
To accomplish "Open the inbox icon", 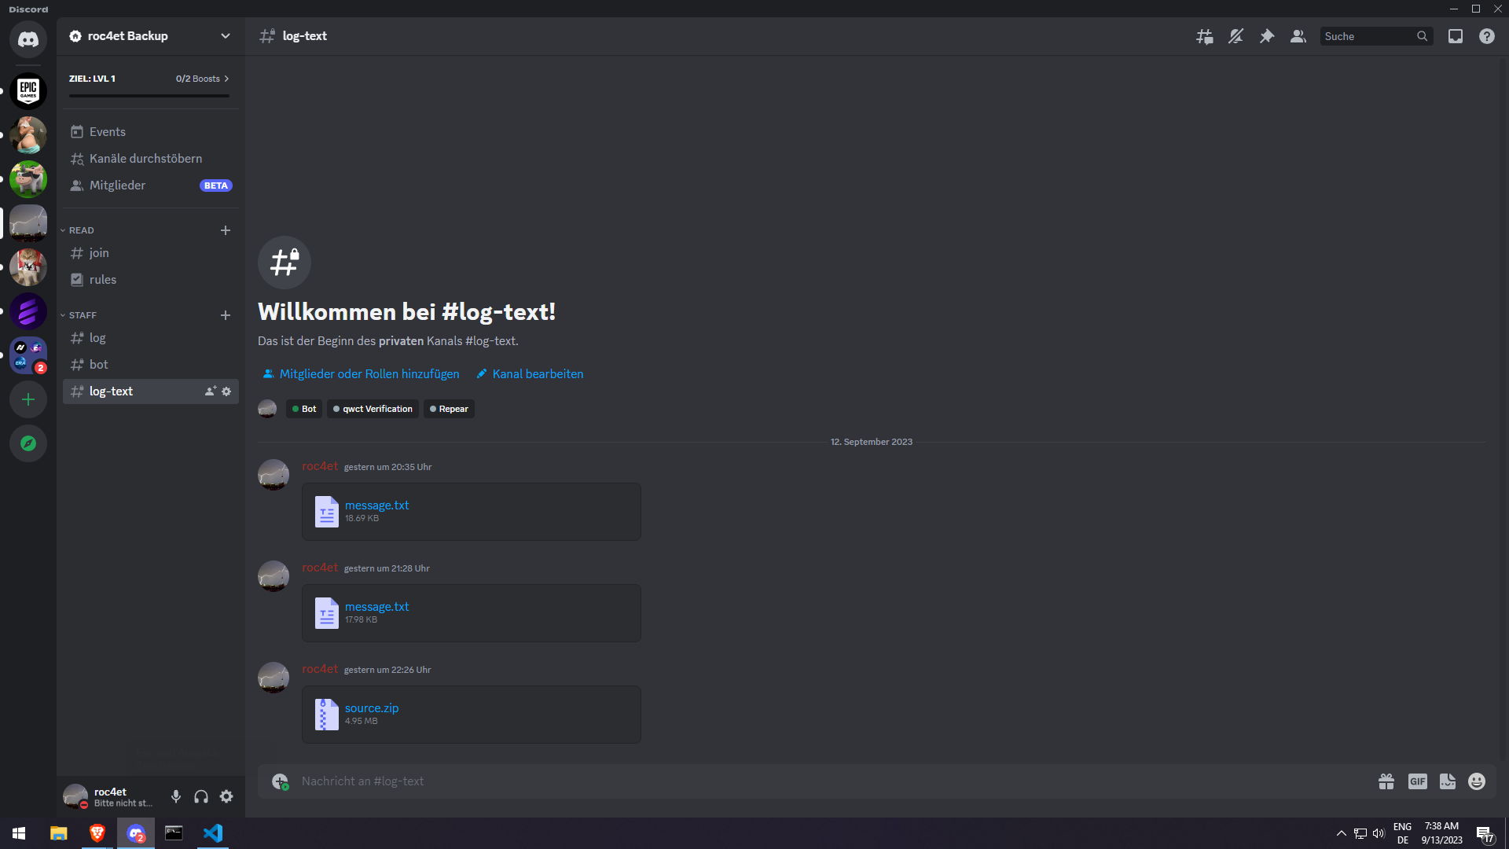I will click(x=1456, y=36).
